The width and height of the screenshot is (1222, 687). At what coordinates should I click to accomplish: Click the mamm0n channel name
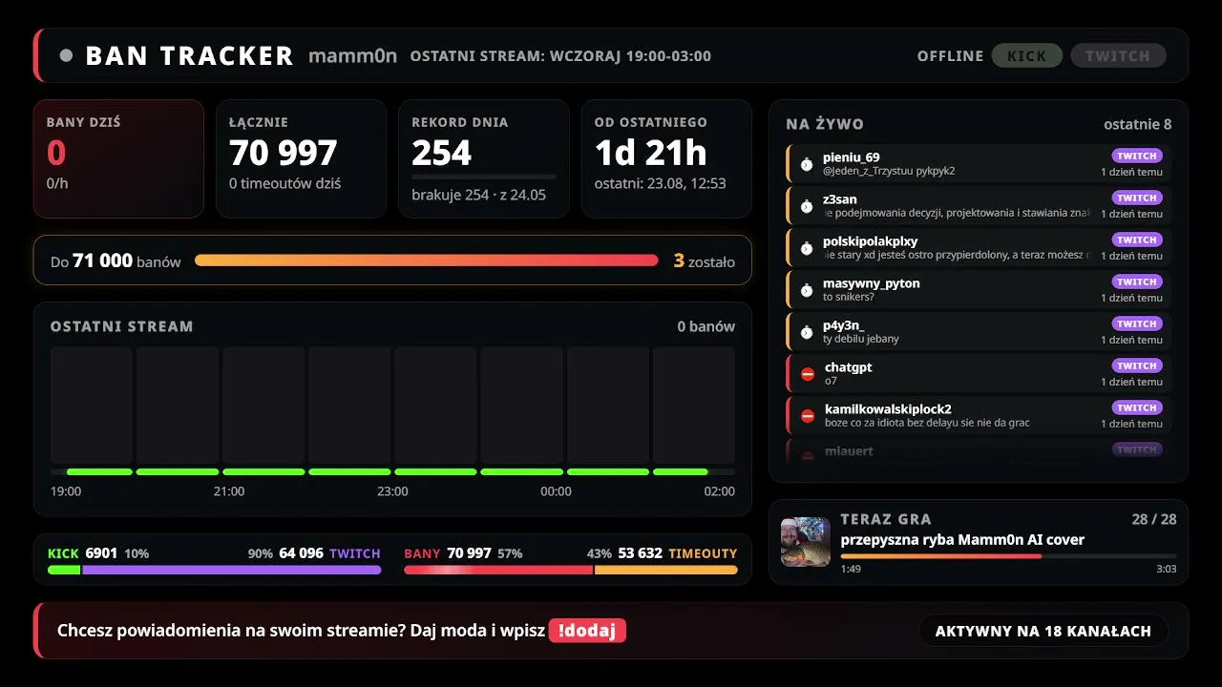352,55
